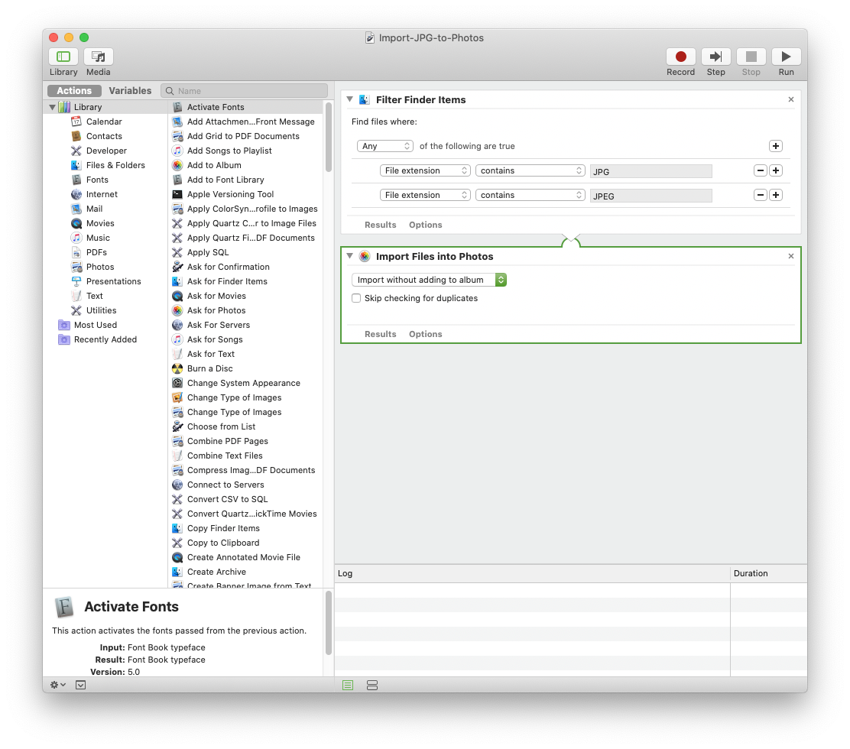Open Import without adding to album dropdown
850x749 pixels.
click(429, 280)
